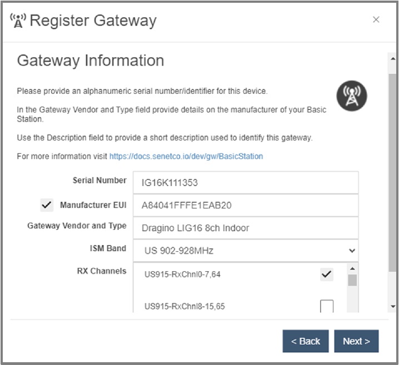Click into the Serial Number field

(246, 182)
